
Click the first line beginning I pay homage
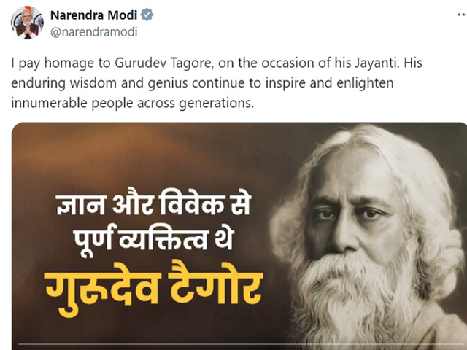click(x=217, y=63)
